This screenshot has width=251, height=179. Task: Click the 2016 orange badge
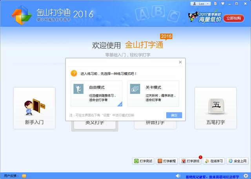click(166, 36)
